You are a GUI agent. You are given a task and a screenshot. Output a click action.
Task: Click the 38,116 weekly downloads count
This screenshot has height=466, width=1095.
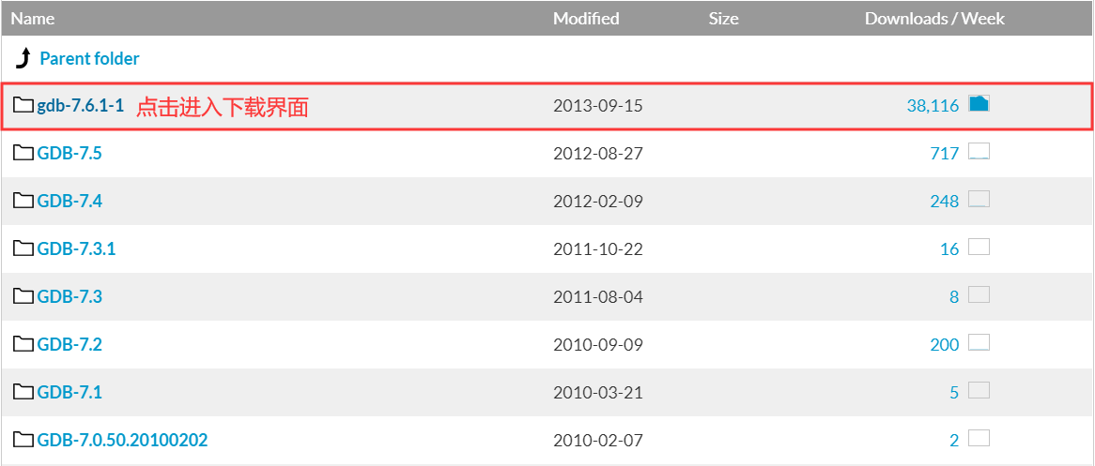click(x=933, y=106)
